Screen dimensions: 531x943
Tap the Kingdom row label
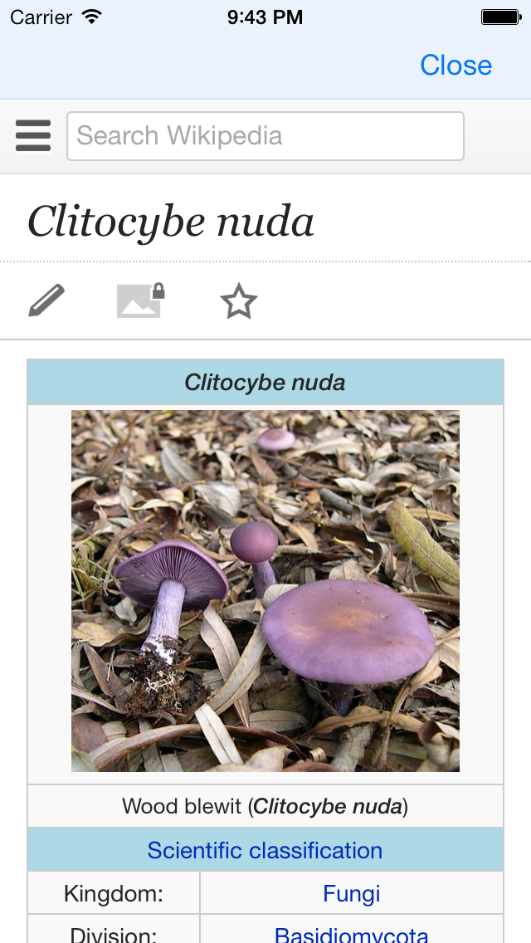(x=114, y=893)
